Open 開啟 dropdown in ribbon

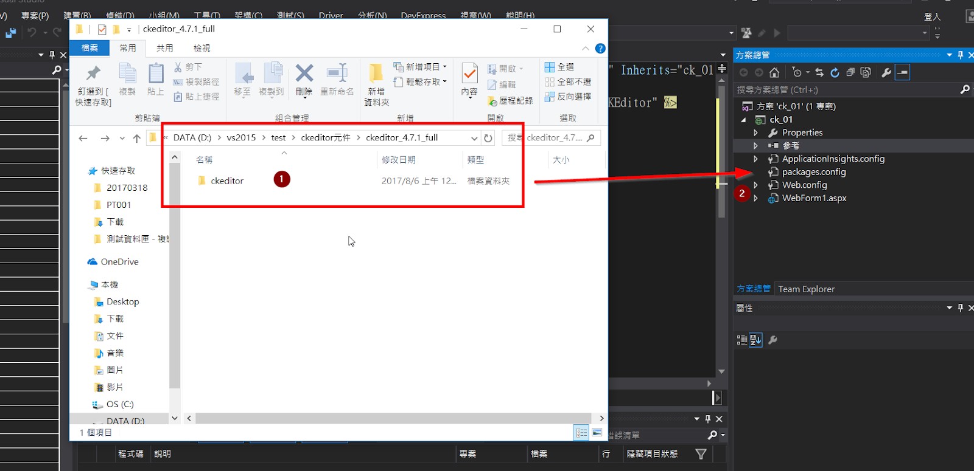[505, 69]
